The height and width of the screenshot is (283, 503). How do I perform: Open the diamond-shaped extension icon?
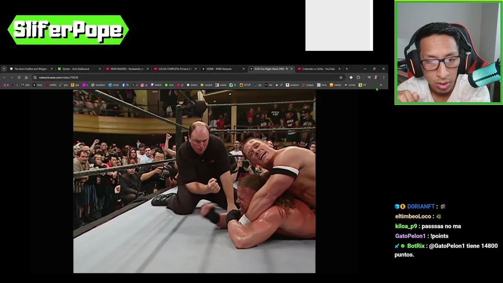coord(351,77)
